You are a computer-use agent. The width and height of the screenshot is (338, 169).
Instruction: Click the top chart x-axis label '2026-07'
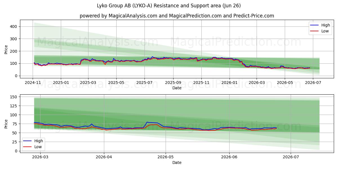tap(313, 83)
